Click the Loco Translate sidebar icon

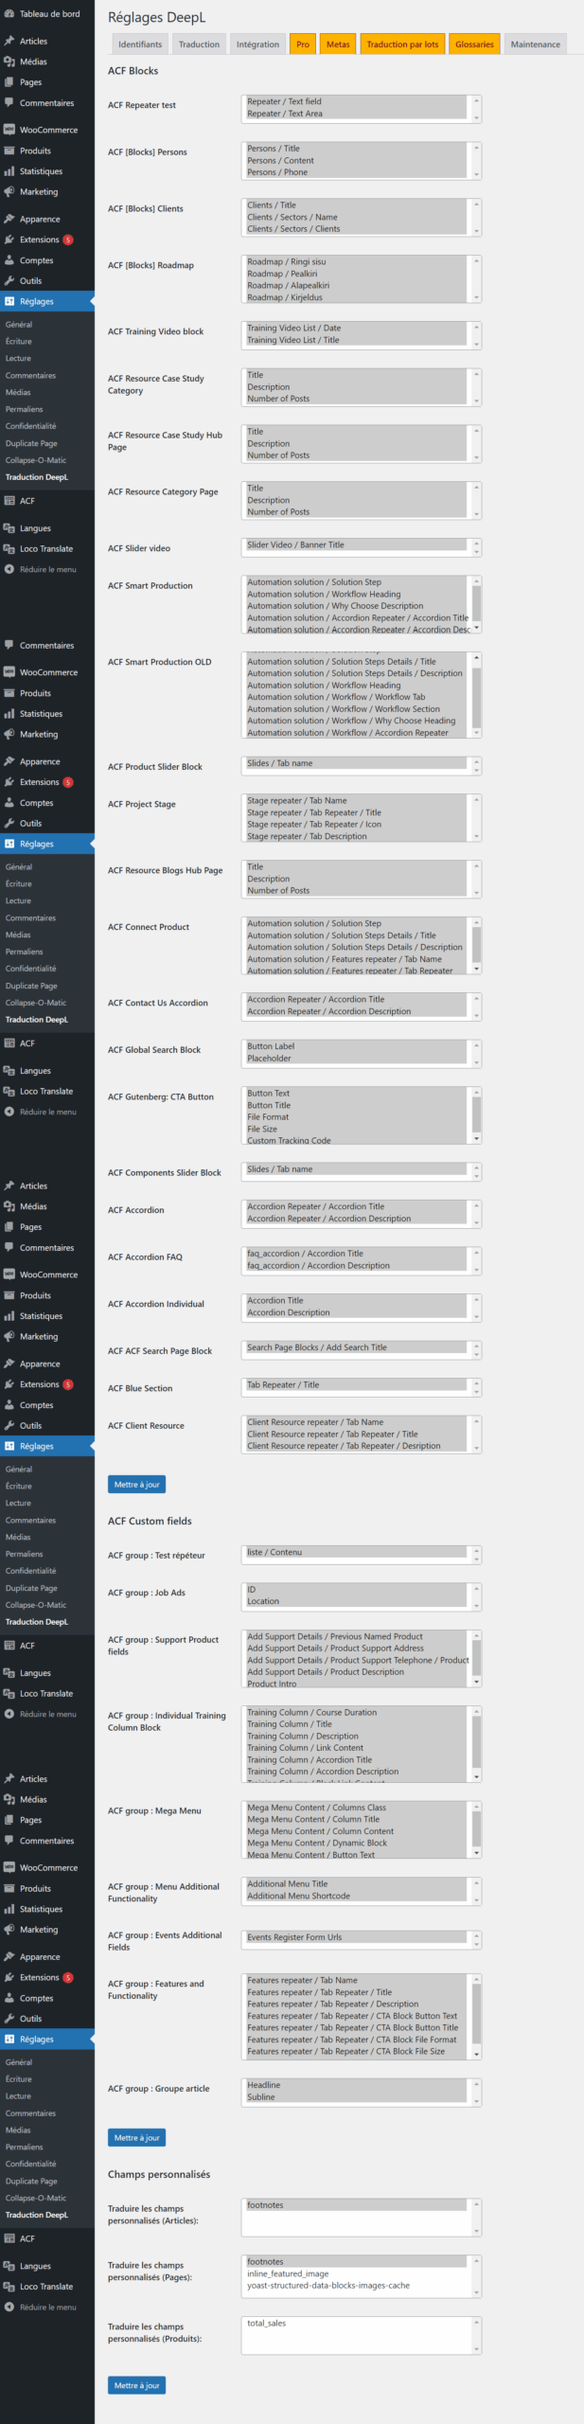point(9,549)
